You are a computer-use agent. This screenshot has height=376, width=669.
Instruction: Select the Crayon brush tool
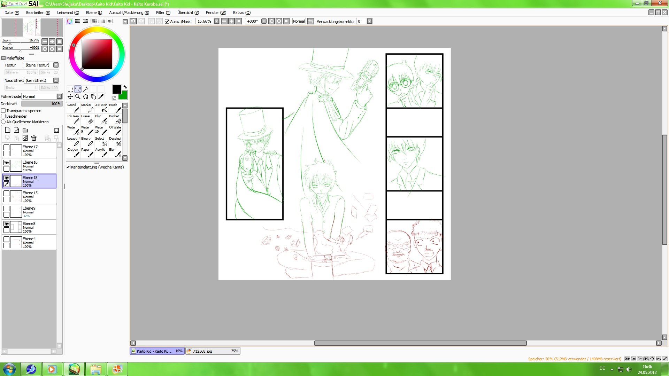point(73,152)
